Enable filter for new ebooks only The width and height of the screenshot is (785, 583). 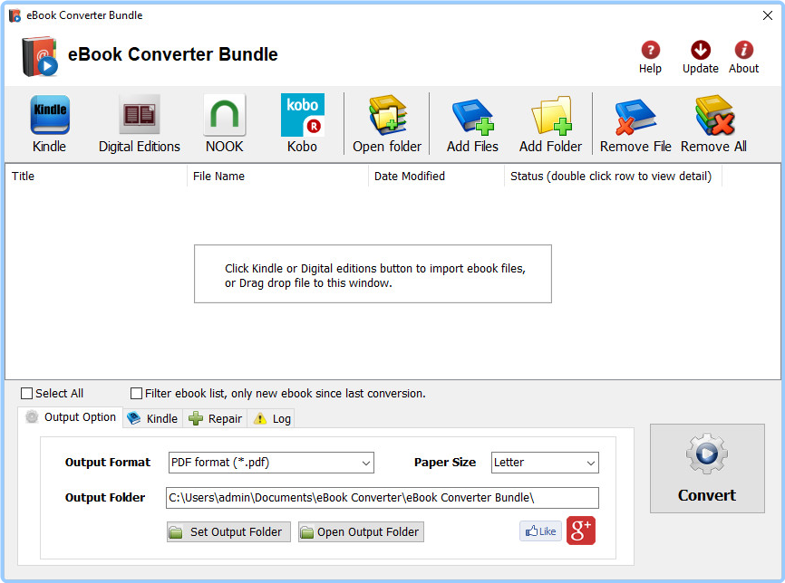point(136,394)
